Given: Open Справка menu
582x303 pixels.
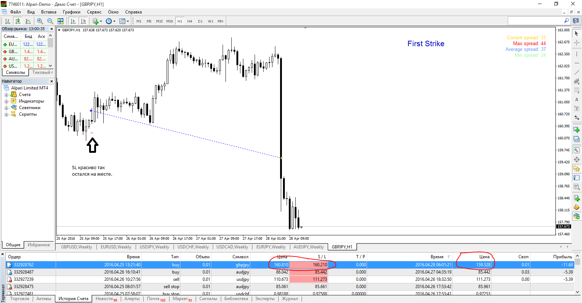Looking at the screenshot, I should click(x=133, y=12).
